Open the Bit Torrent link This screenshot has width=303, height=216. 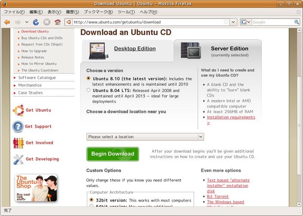pyautogui.click(x=217, y=196)
